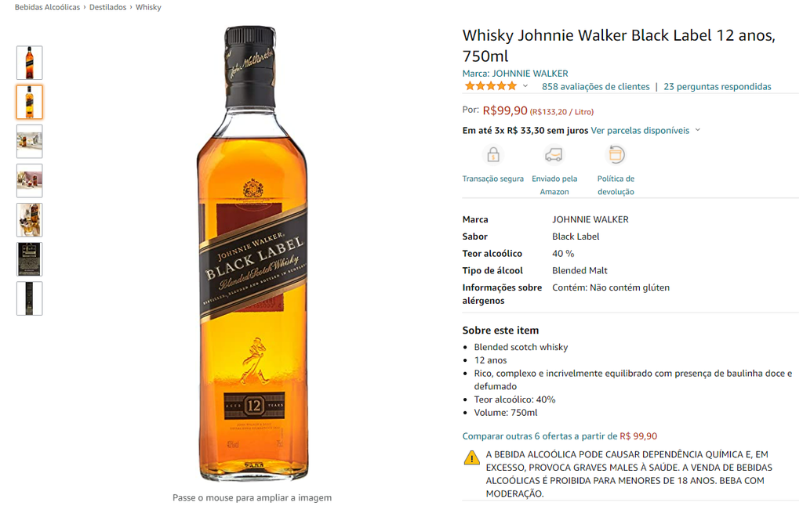Expand the star rating breakdown chevron
The image size is (803, 506).
point(525,86)
